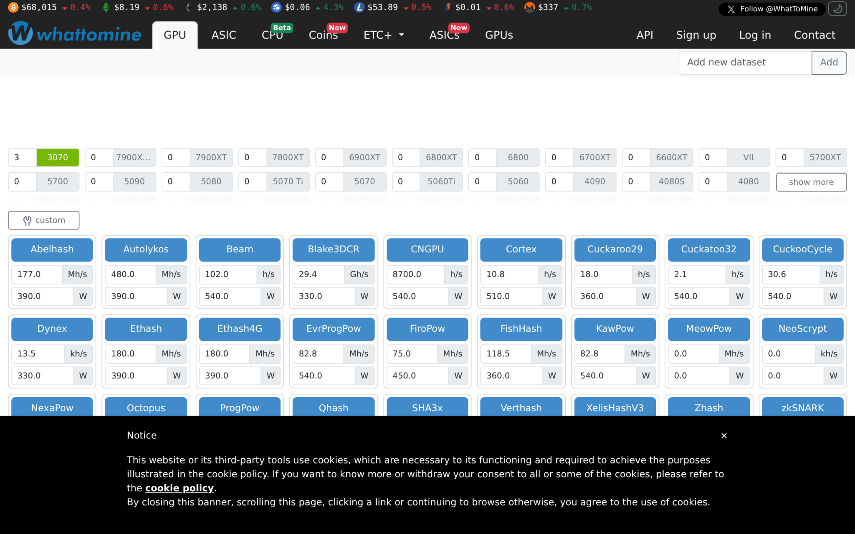
Task: Open the Coins tab
Action: tap(323, 35)
